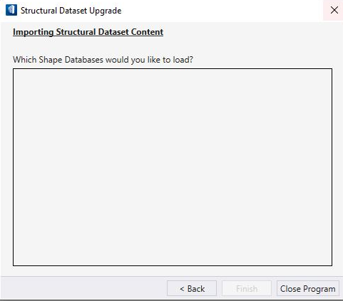Click the '< Back' navigation button
Screen dimensions: 343x301
click(x=192, y=288)
